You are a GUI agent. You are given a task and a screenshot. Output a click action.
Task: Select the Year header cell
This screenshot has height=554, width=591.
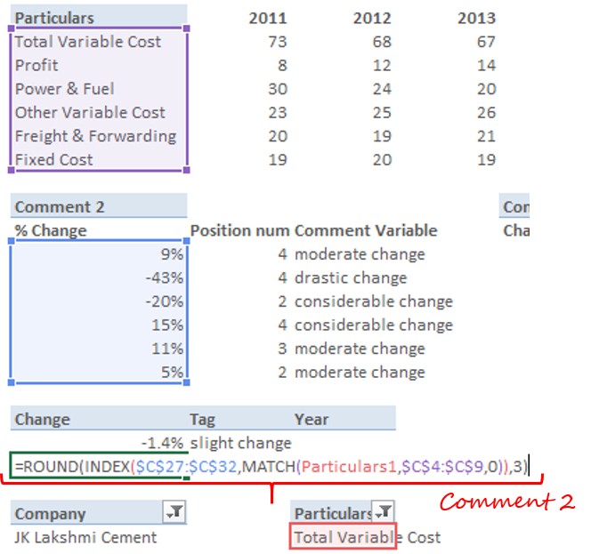pos(312,419)
